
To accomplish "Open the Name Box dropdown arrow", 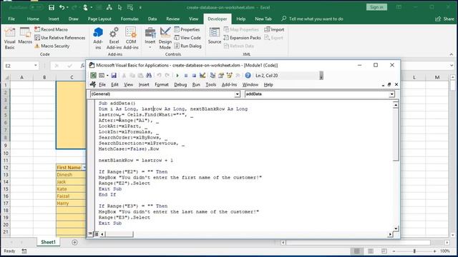I will tap(35, 66).
